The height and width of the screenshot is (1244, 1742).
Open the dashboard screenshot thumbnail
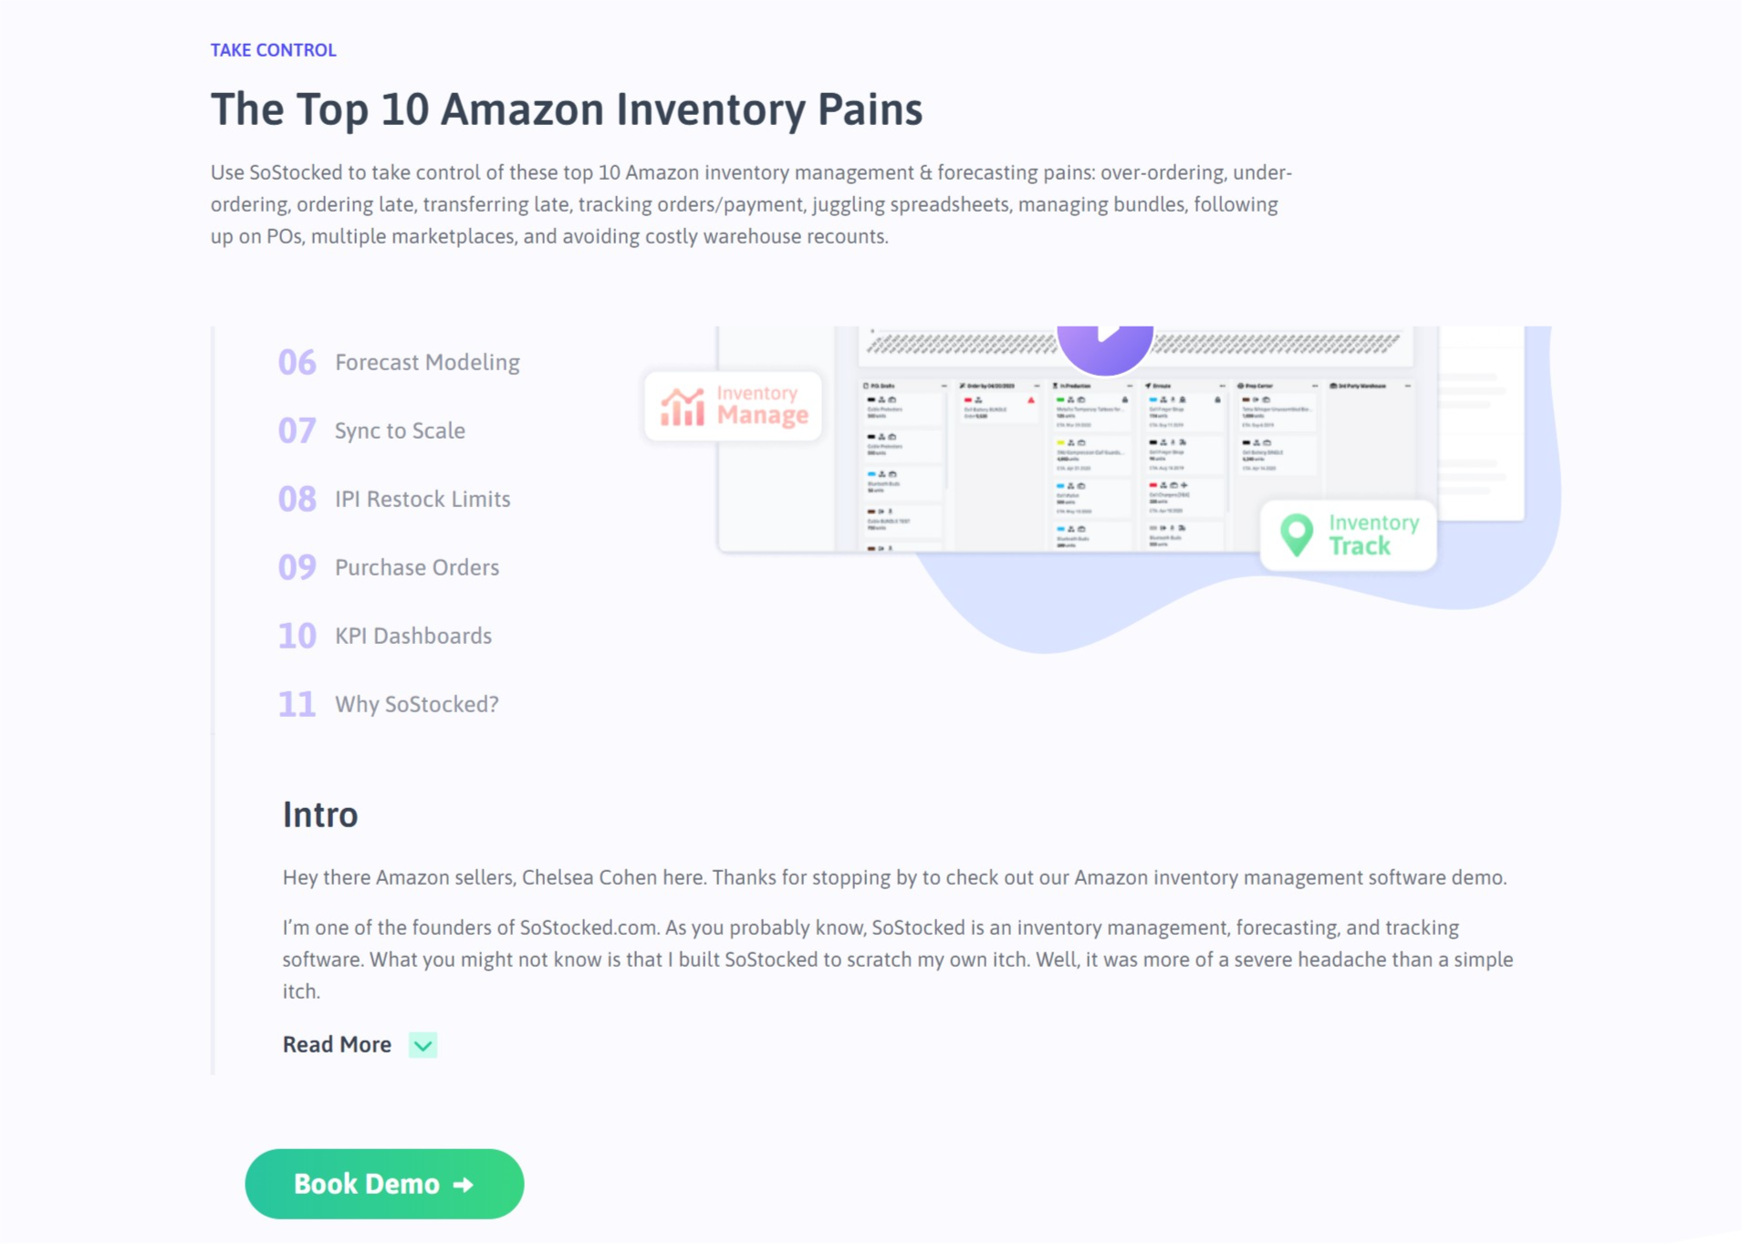1077,440
